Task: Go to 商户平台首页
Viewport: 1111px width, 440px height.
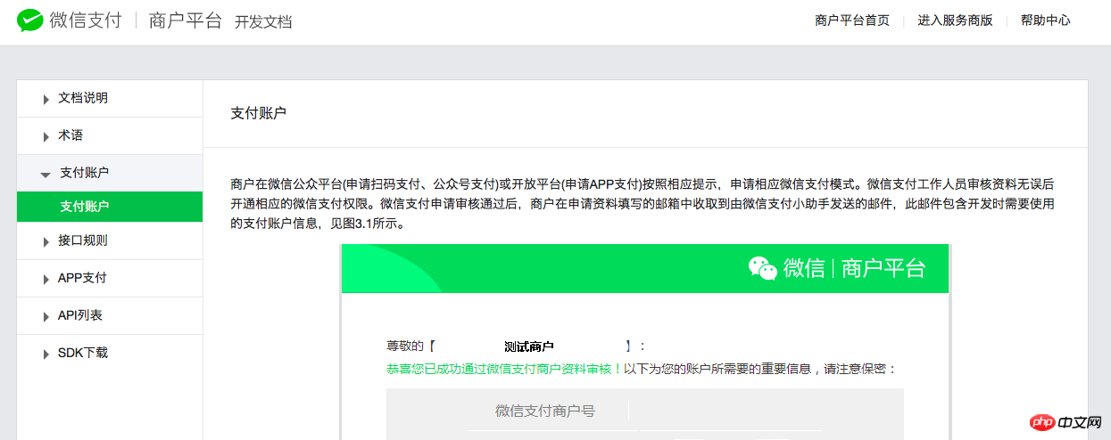Action: tap(852, 20)
